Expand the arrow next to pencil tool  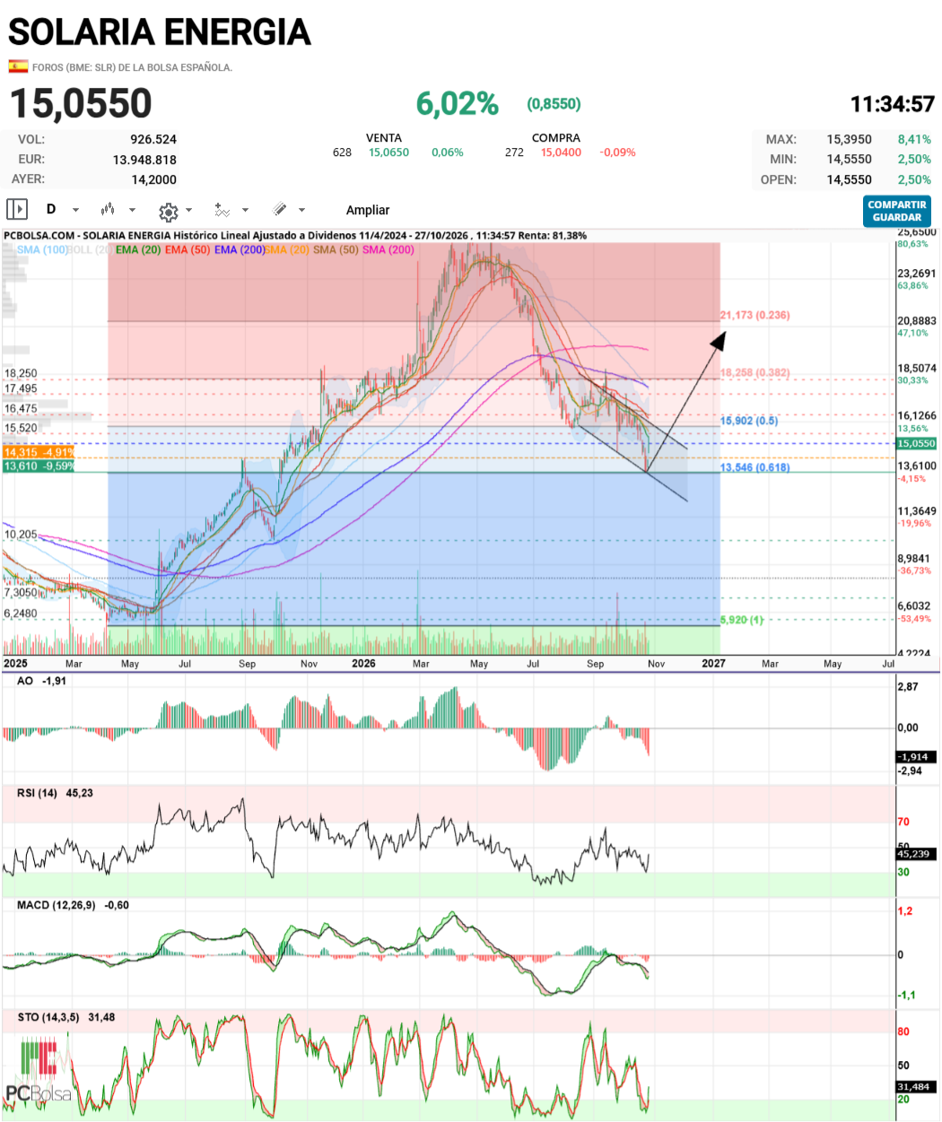(x=301, y=210)
